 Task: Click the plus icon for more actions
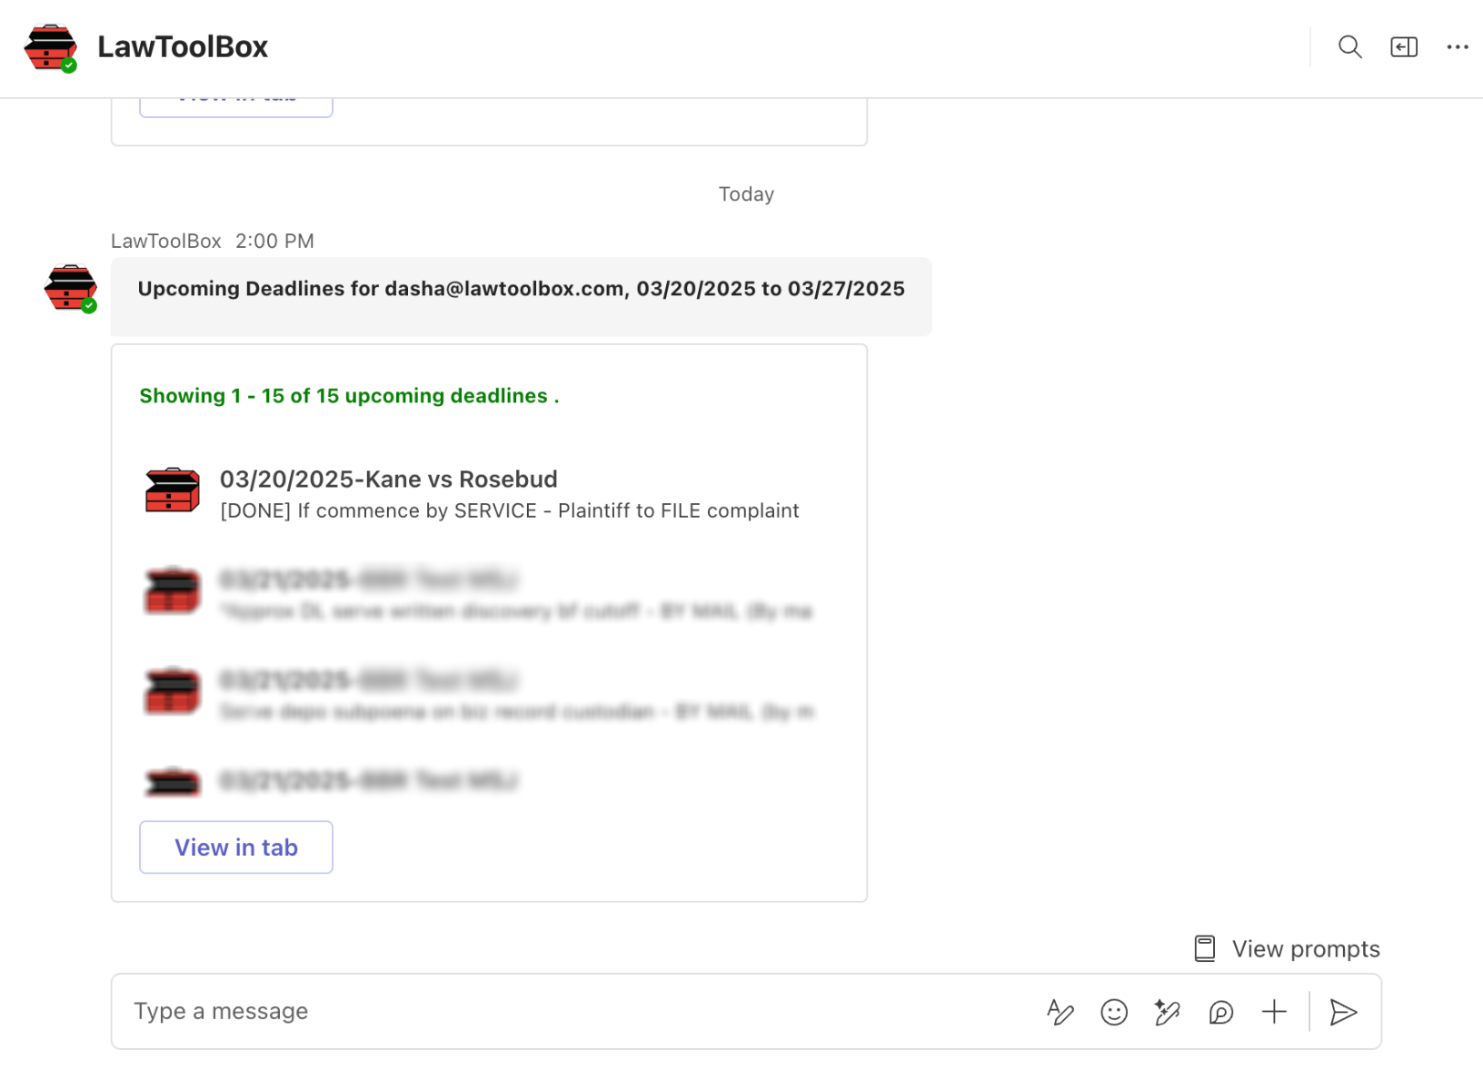click(x=1274, y=1012)
